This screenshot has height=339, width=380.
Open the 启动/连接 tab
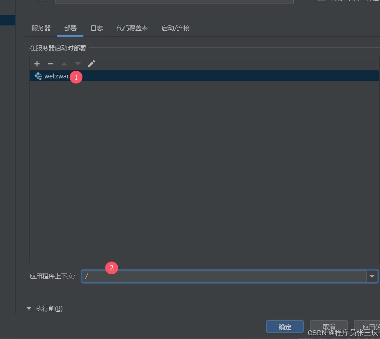pos(175,28)
